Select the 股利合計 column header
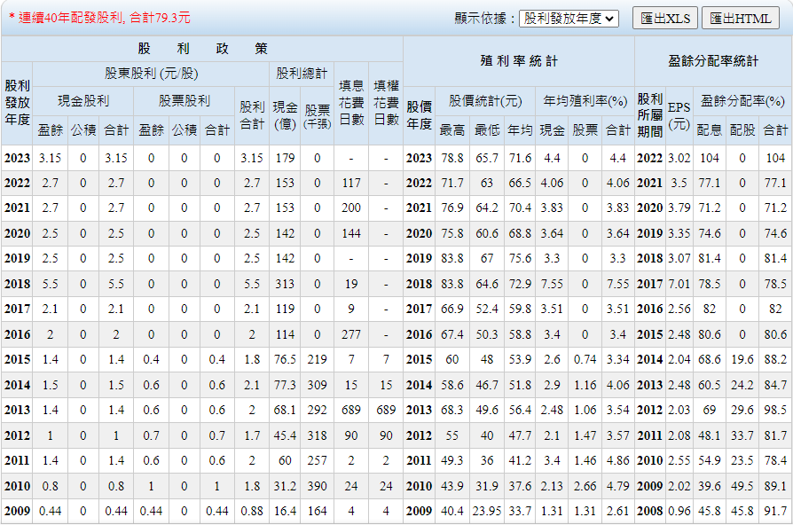The image size is (793, 525). (252, 114)
